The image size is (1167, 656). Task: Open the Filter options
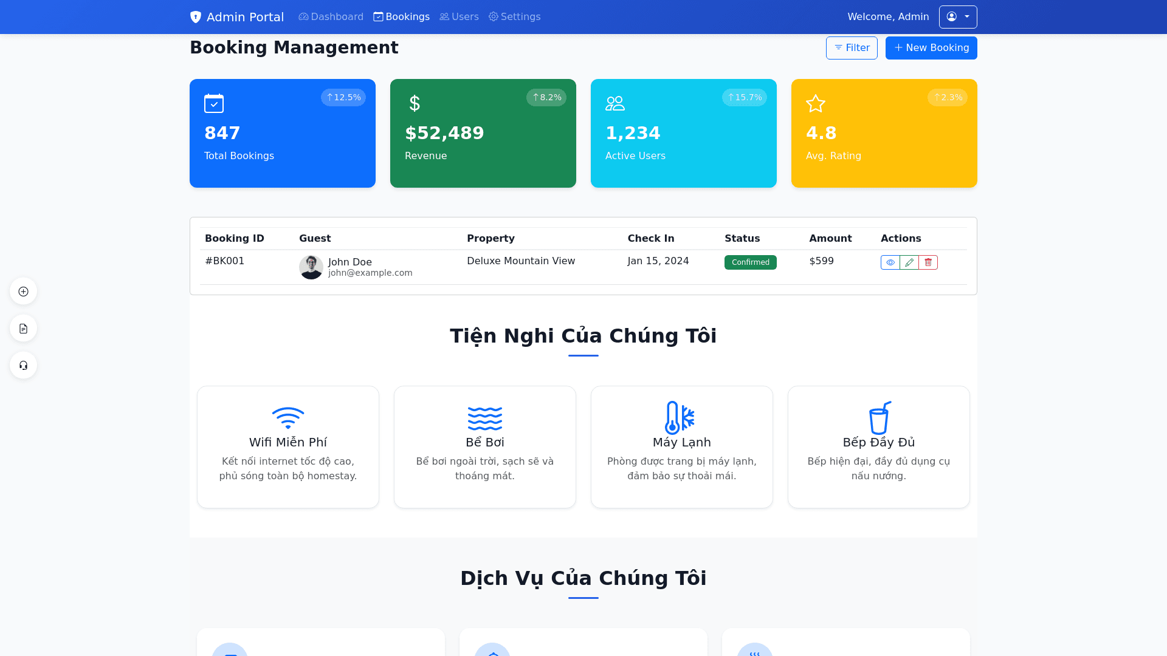(852, 48)
